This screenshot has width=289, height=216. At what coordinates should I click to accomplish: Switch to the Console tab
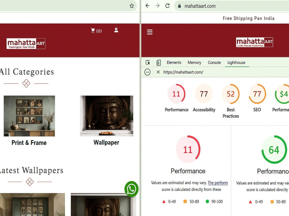(x=214, y=63)
